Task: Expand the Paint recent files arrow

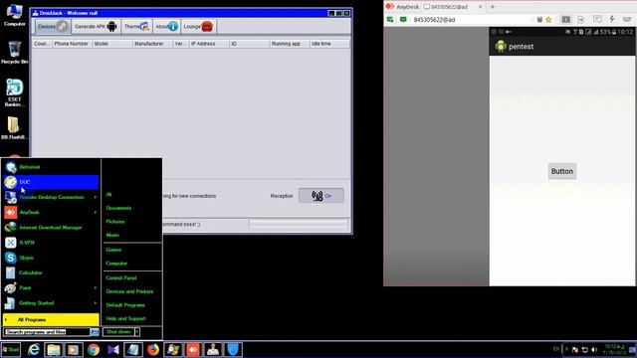Action: (x=96, y=287)
